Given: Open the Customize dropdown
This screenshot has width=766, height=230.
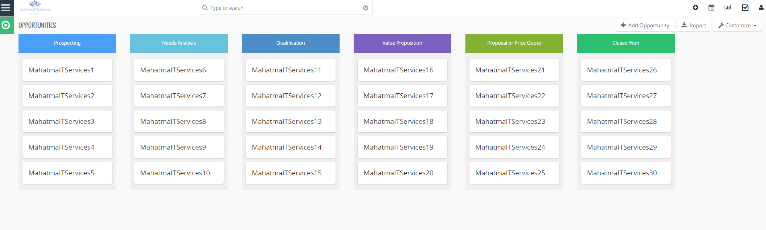Looking at the screenshot, I should tap(737, 25).
